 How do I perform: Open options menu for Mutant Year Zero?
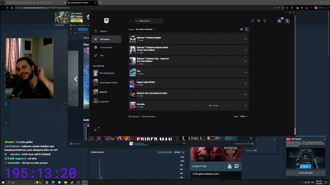(x=245, y=94)
